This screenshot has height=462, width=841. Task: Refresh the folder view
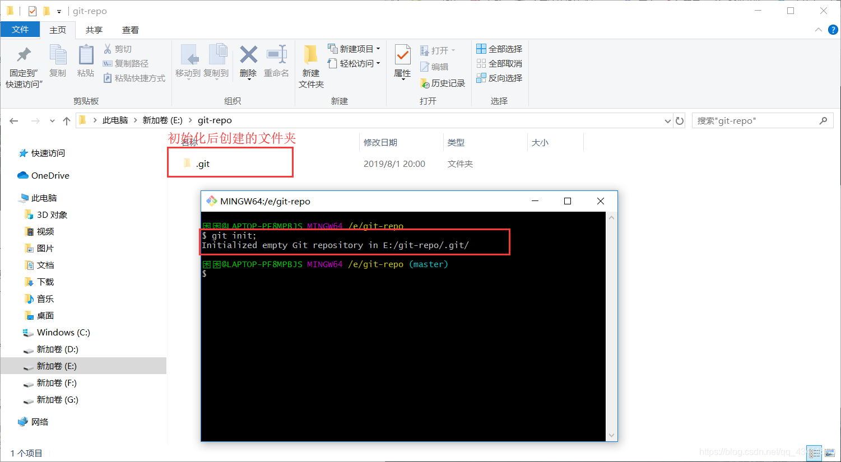pos(680,121)
